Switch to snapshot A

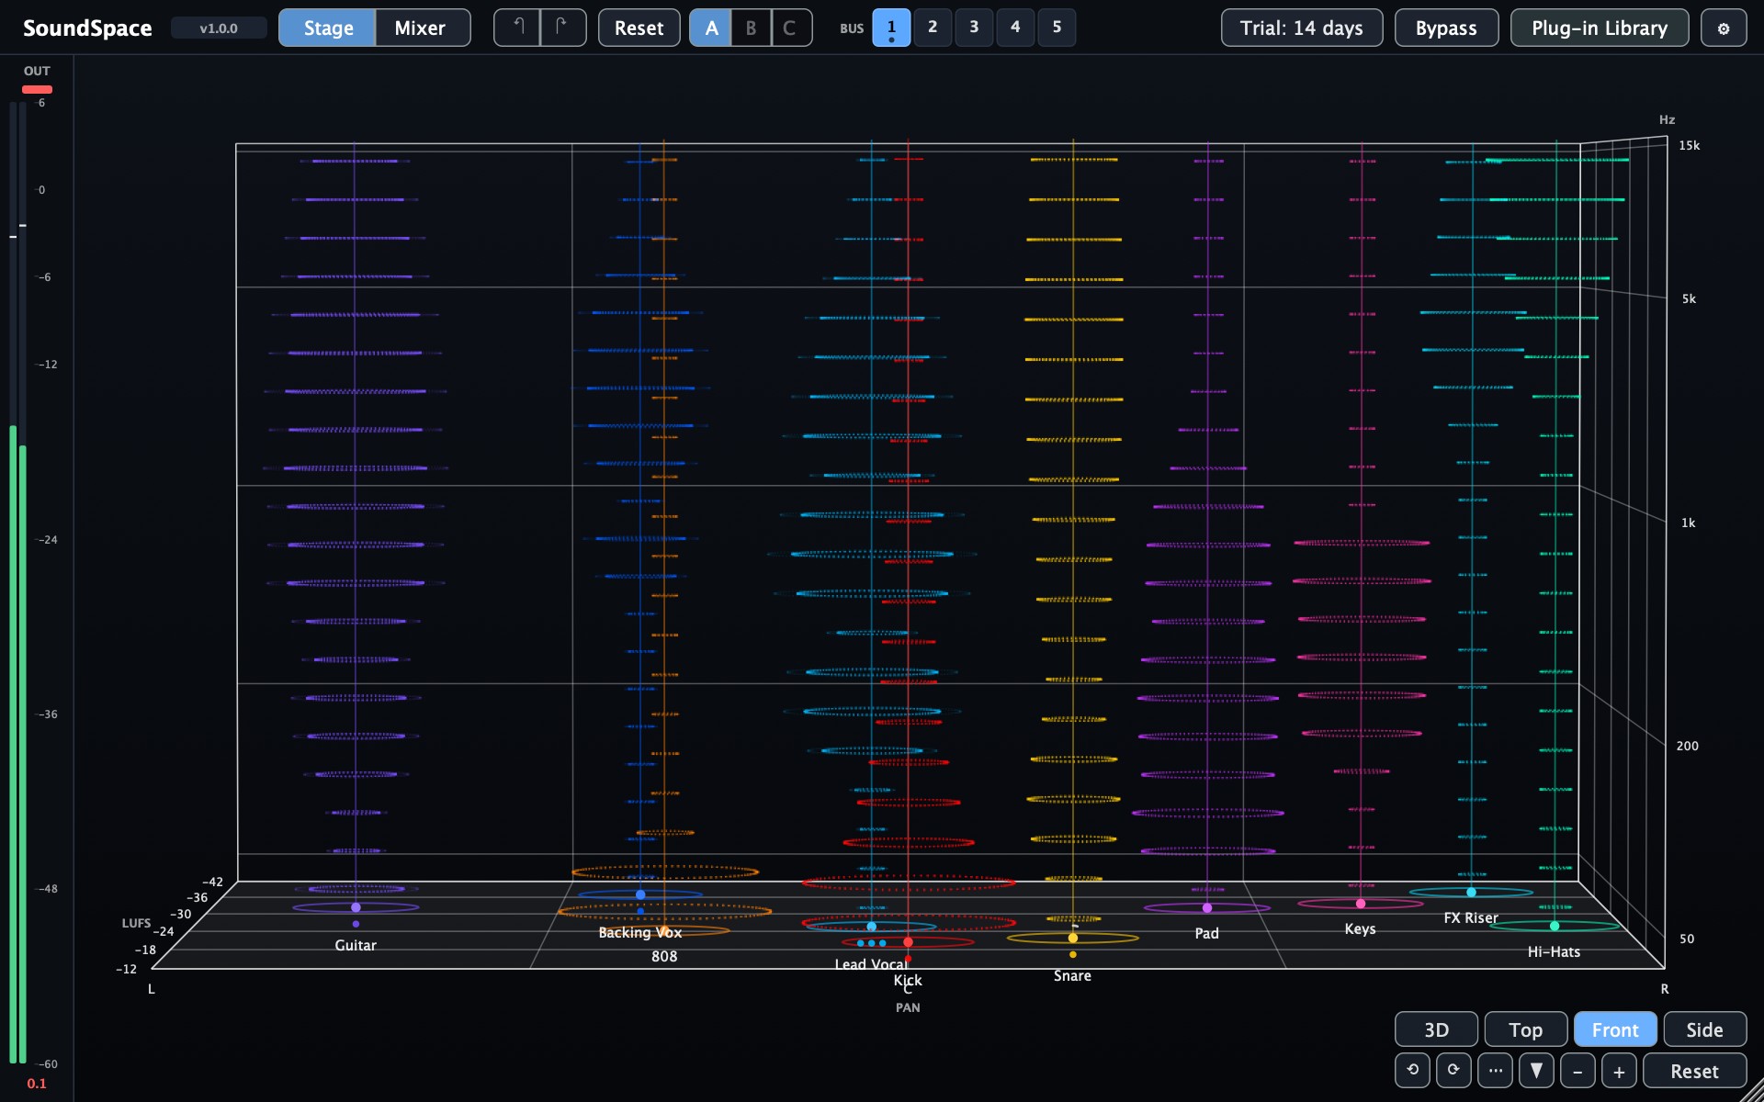711,28
